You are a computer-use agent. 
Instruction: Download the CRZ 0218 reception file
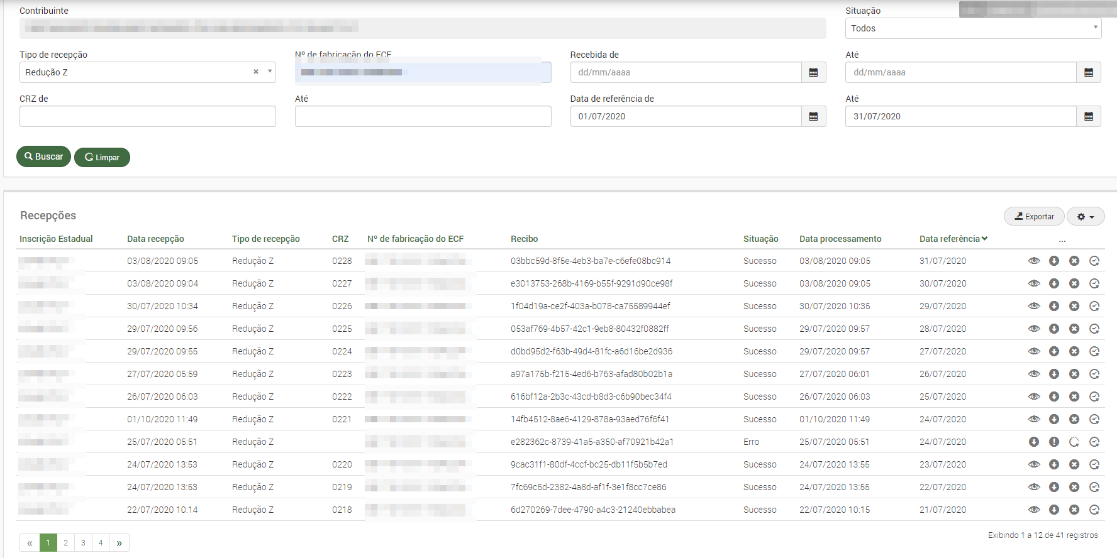[1054, 510]
